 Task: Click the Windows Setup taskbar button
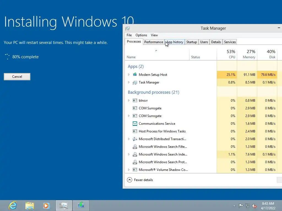point(81,206)
